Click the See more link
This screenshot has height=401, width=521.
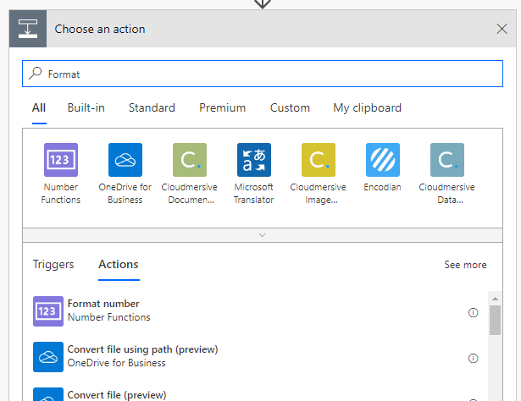point(465,265)
